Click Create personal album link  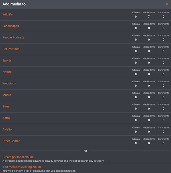point(19,157)
